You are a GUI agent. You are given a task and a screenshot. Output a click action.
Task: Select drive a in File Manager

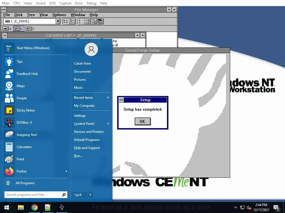7,29
